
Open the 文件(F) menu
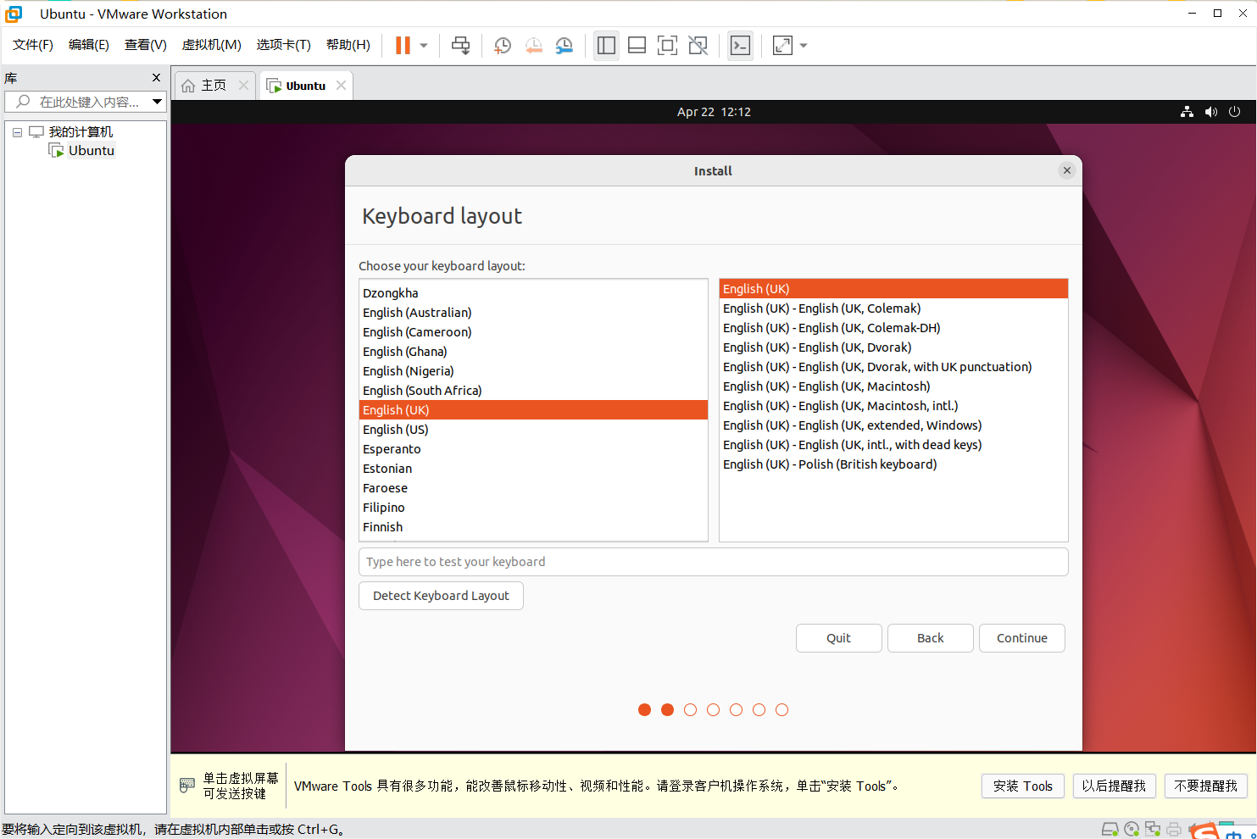pos(33,45)
